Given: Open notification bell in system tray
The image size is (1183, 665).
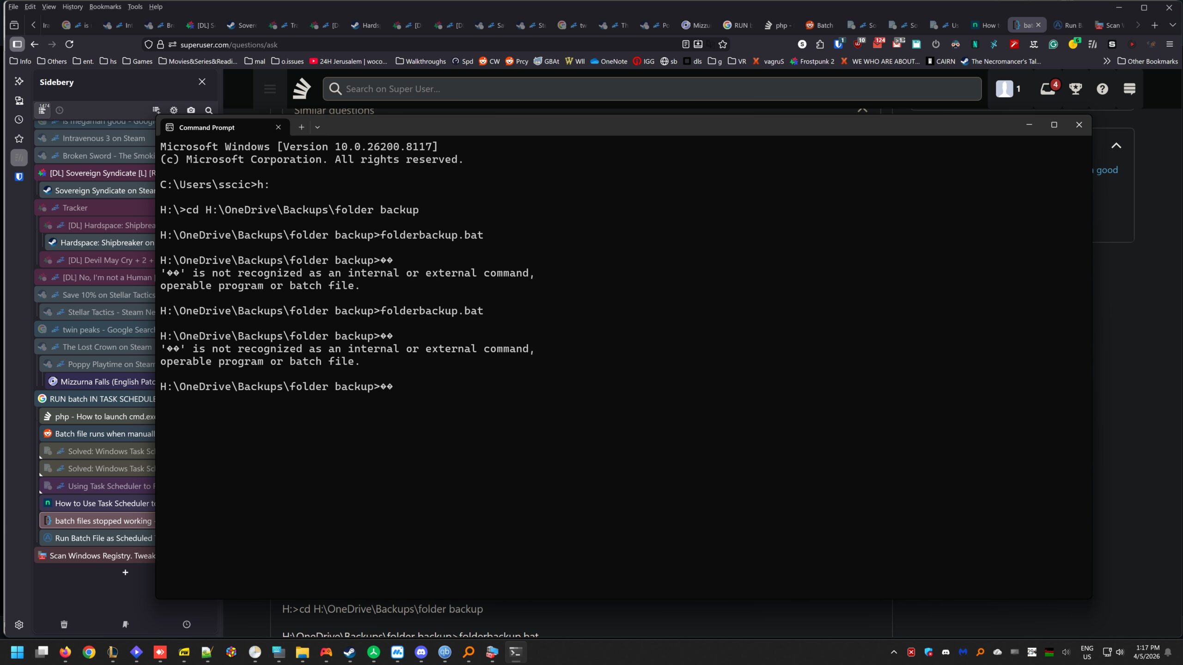Looking at the screenshot, I should [1168, 652].
